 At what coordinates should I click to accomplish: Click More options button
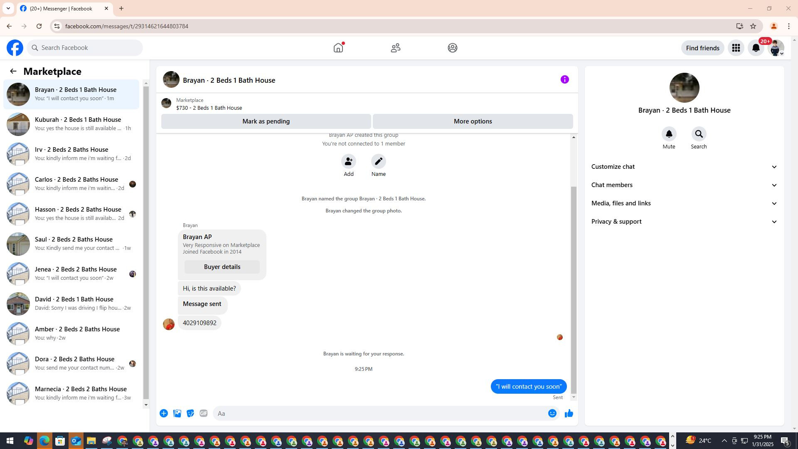[473, 121]
